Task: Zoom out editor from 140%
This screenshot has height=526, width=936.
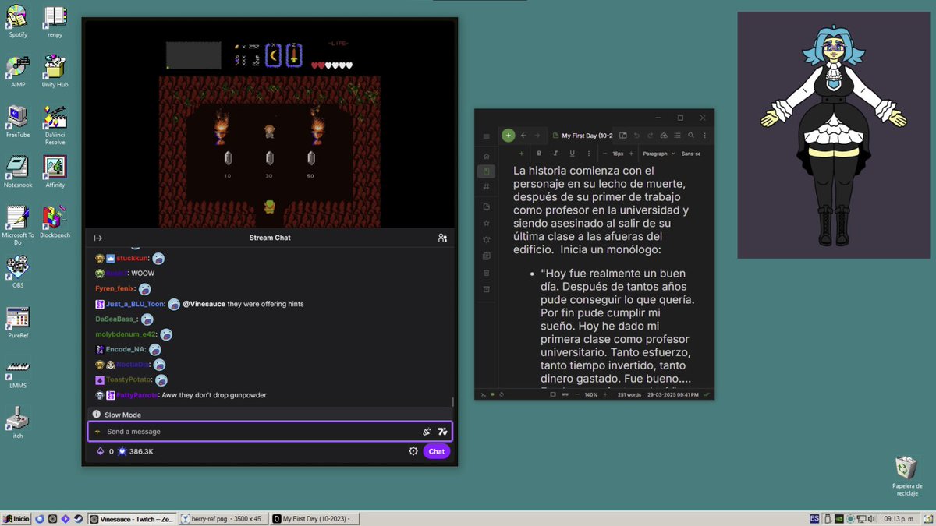Action: pos(577,394)
